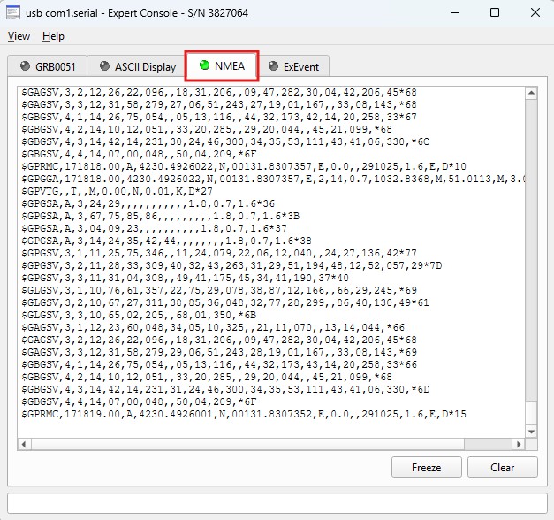Switch to the ASCII Display tab label

(x=145, y=66)
